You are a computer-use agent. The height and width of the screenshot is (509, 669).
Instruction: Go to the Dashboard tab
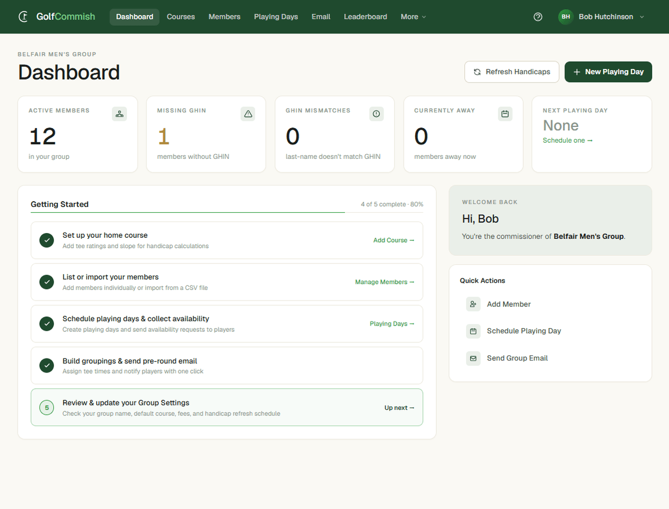tap(134, 17)
